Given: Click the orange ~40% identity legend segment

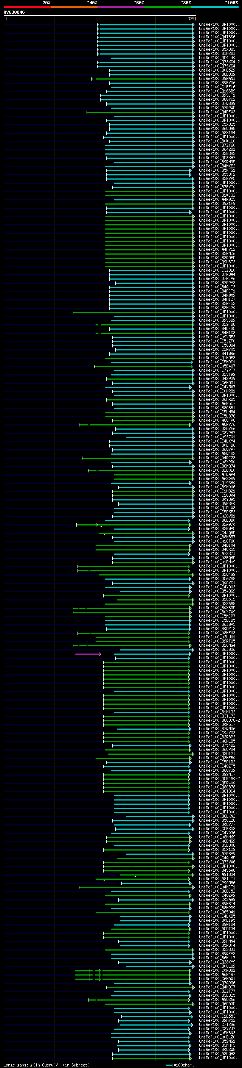Looking at the screenshot, I should click(74, 7).
